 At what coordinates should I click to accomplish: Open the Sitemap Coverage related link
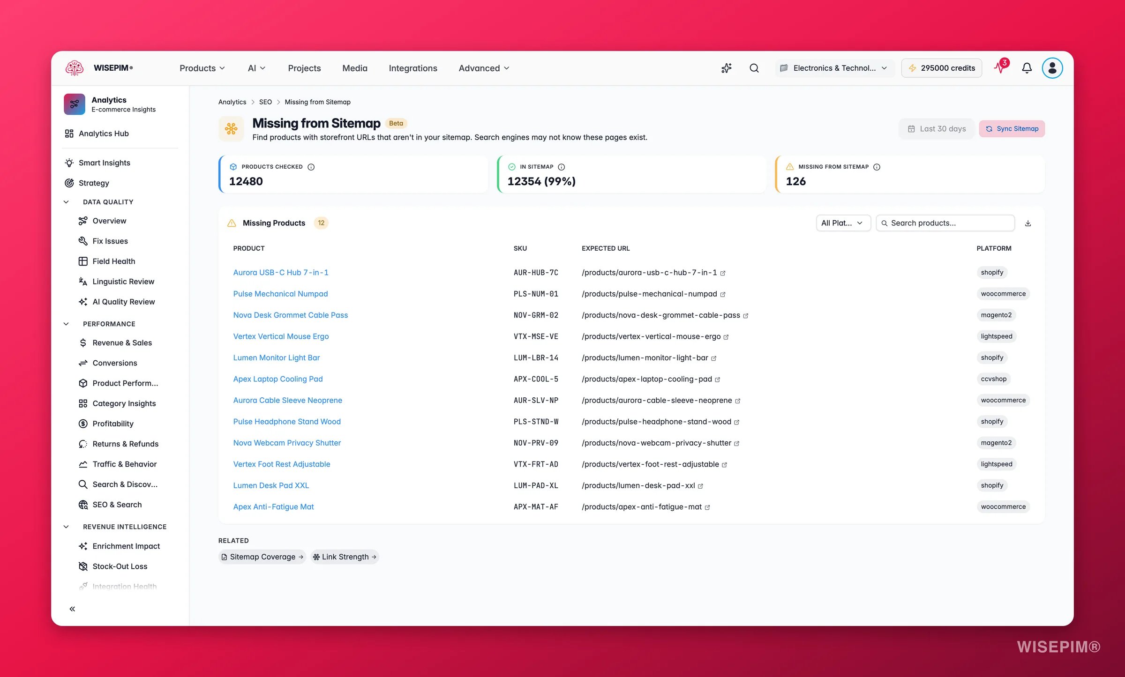pos(262,557)
